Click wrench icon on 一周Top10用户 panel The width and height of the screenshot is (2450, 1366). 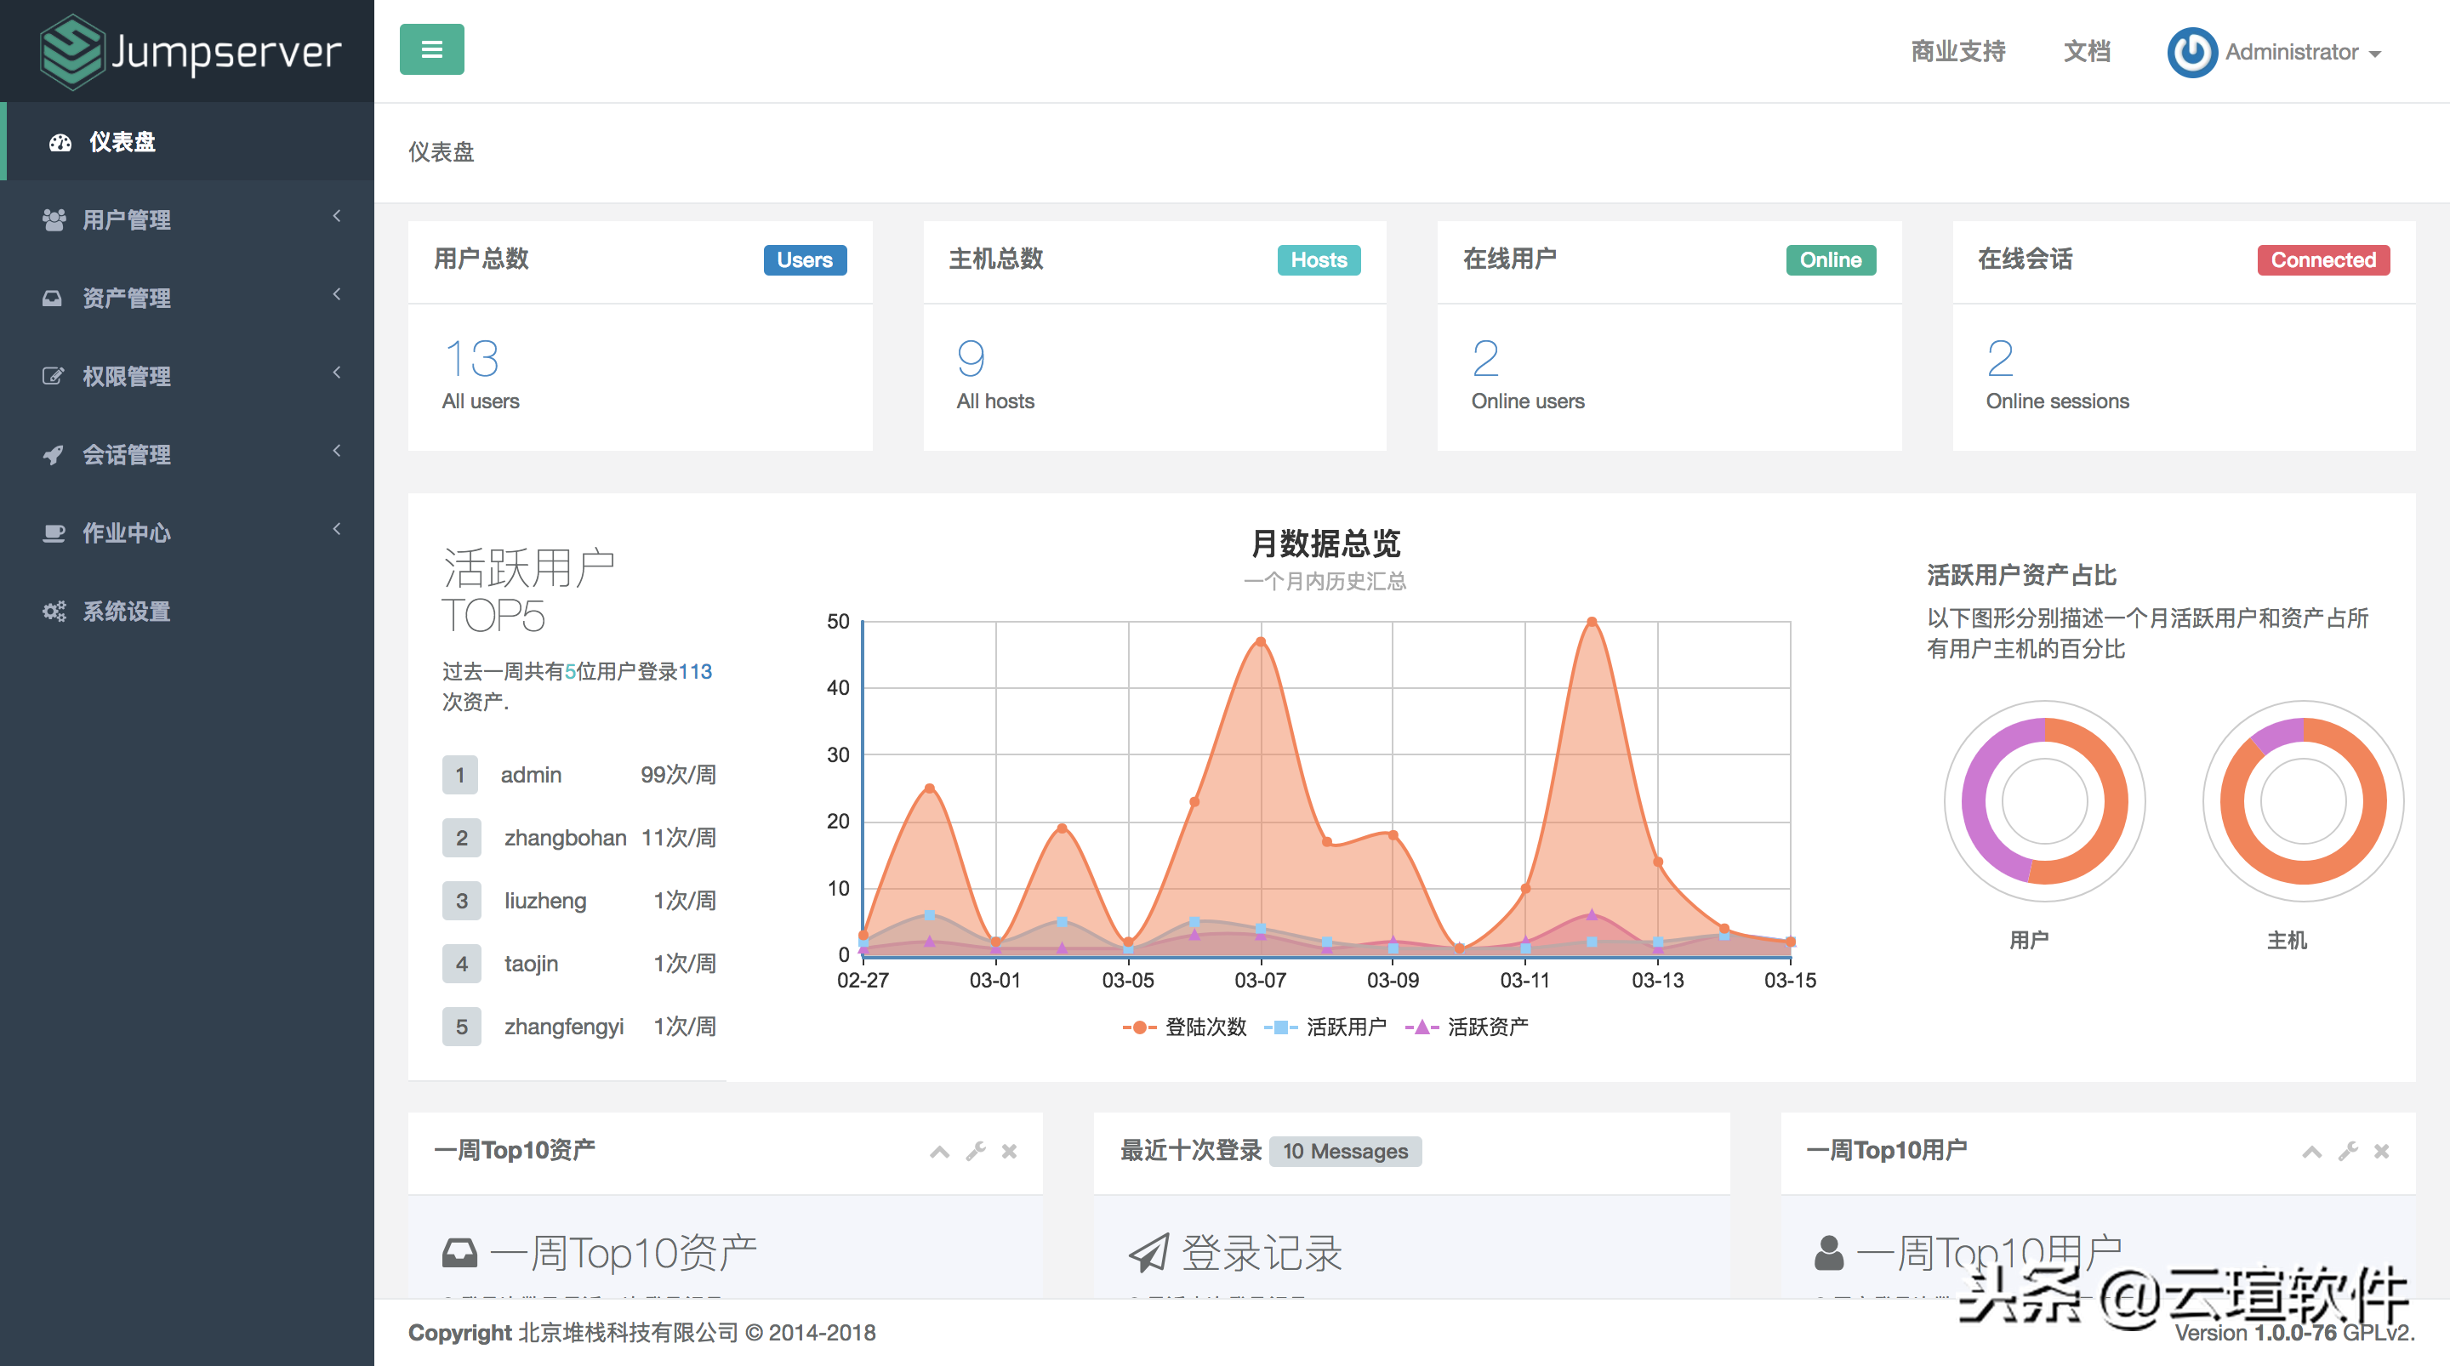pos(2347,1152)
